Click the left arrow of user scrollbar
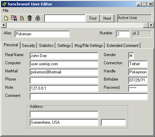155x137 pixels. (4, 25)
